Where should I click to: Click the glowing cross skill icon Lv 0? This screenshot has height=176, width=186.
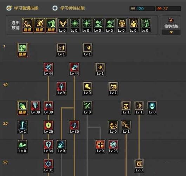[x=100, y=146]
